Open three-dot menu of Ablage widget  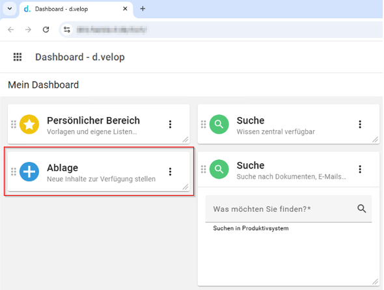171,172
